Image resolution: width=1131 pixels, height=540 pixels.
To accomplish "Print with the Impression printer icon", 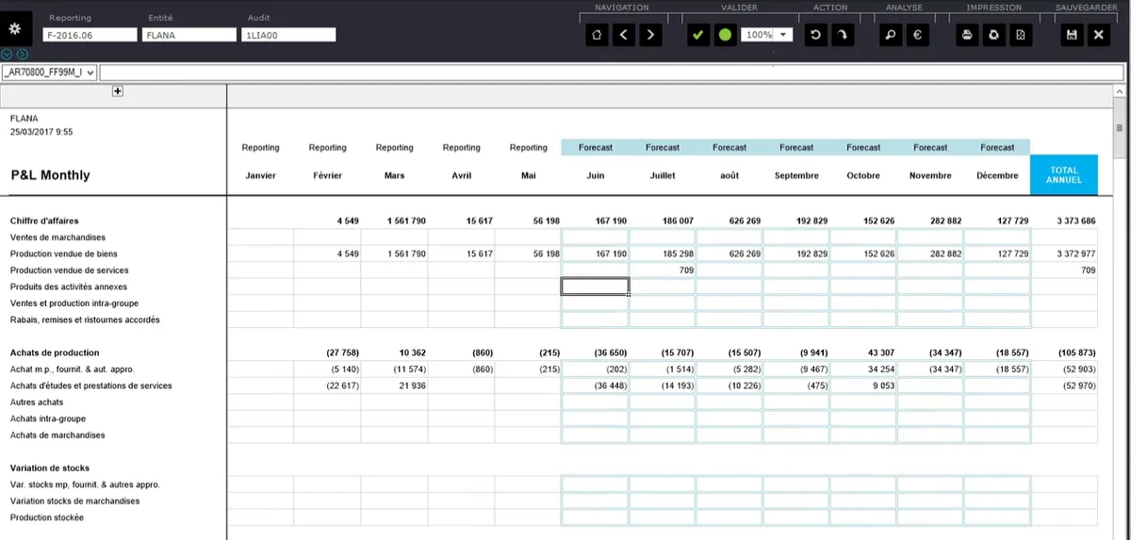I will [966, 35].
